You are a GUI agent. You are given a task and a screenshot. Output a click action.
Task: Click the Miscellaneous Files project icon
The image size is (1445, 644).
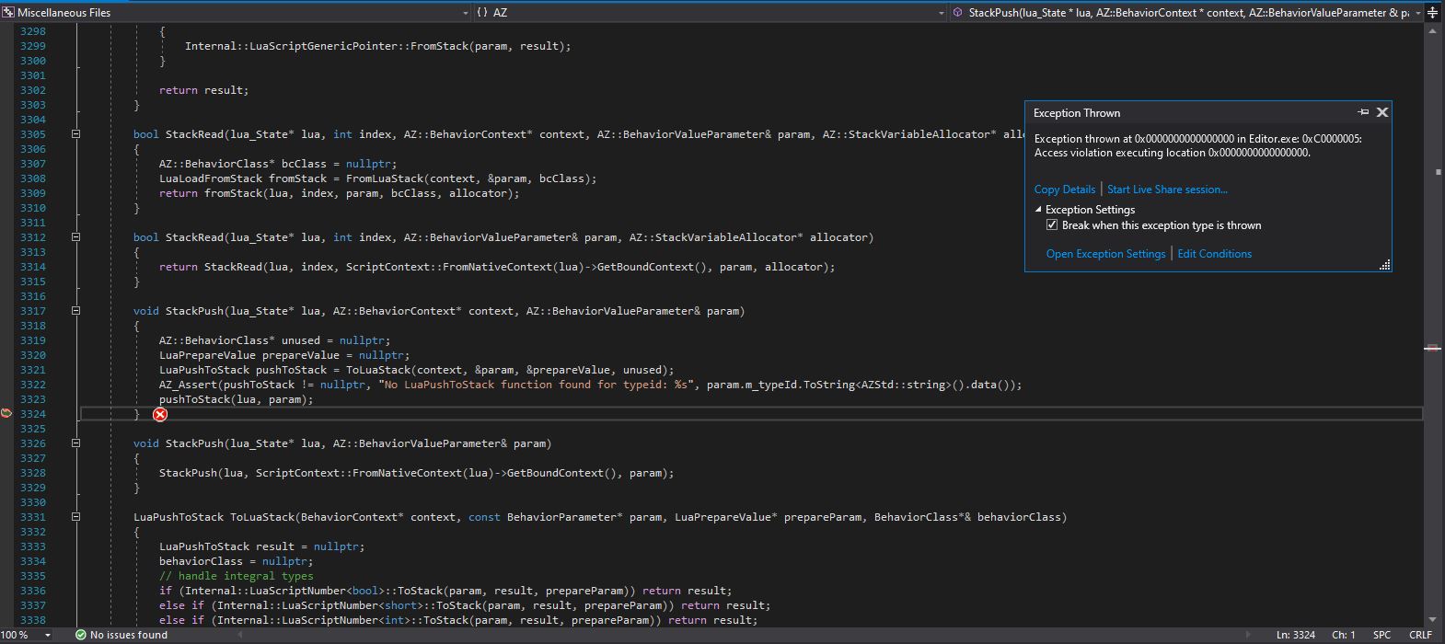click(x=8, y=13)
